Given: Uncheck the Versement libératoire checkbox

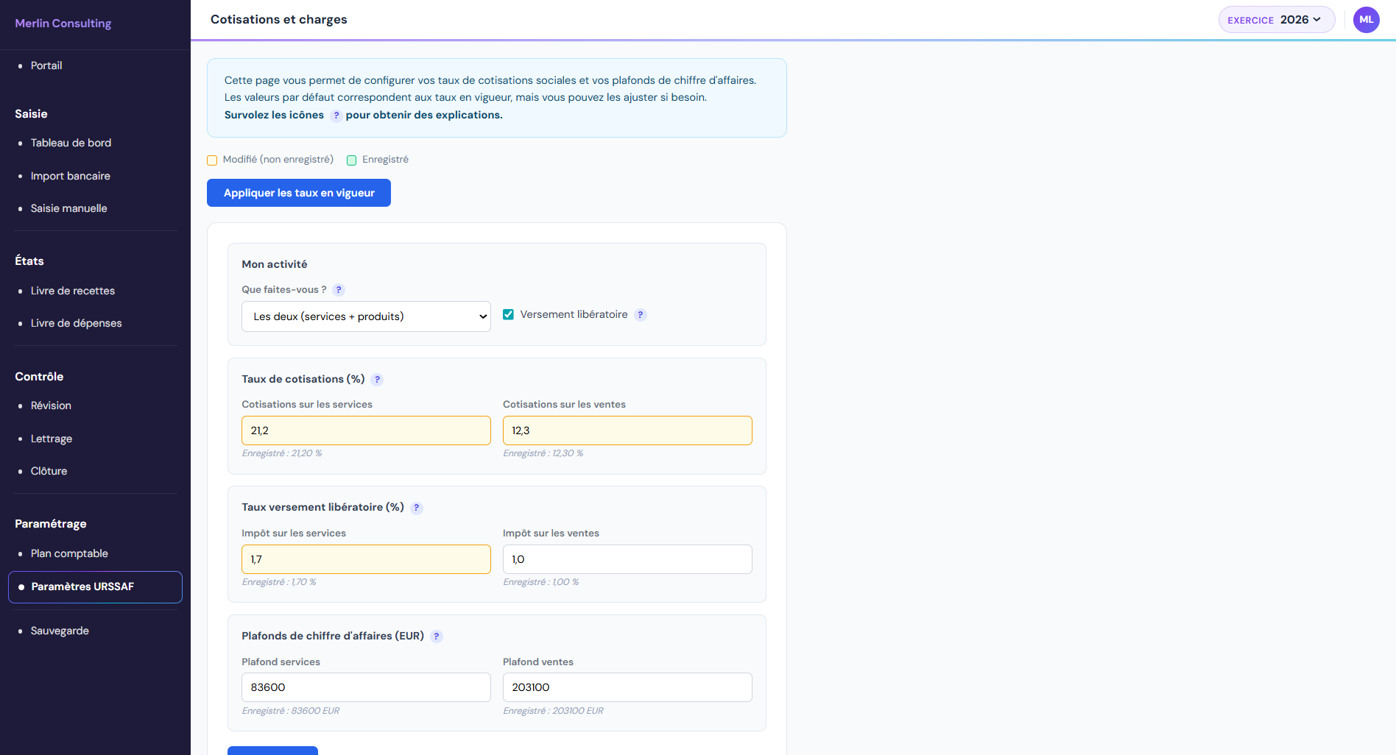Looking at the screenshot, I should pos(508,315).
